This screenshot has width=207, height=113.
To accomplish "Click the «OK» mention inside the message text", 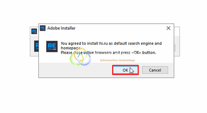I will [136, 52].
